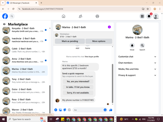Open notifications bell with red badge
The height and width of the screenshot is (122, 163).
point(149,16)
